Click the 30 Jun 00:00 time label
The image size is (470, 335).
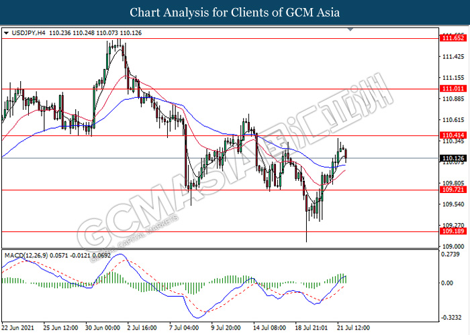(x=103, y=328)
